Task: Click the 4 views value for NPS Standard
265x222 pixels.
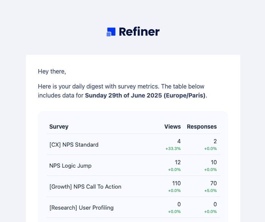Action: (179, 141)
